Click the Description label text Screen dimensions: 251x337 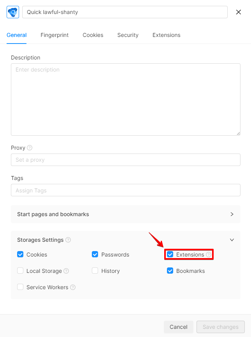[26, 58]
